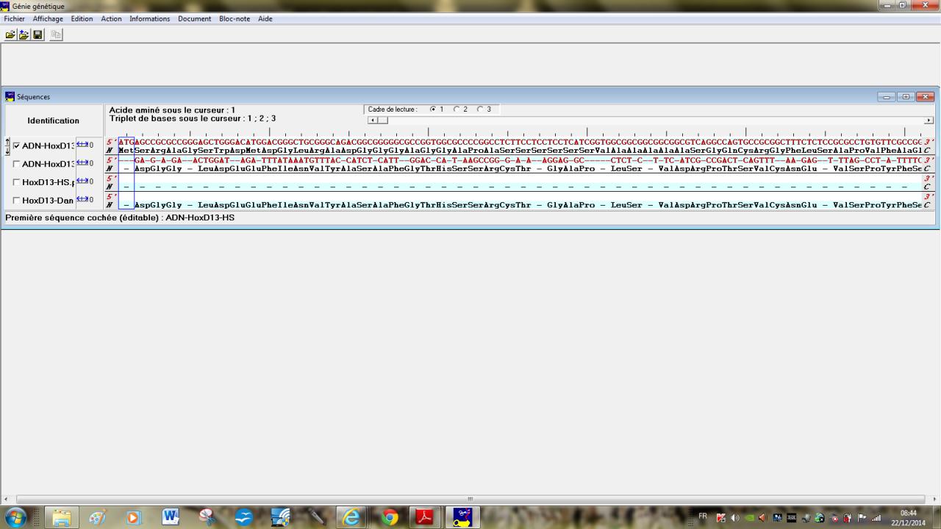Select reading frame 2 radio button
Screen dimensions: 941x529
[x=457, y=109]
